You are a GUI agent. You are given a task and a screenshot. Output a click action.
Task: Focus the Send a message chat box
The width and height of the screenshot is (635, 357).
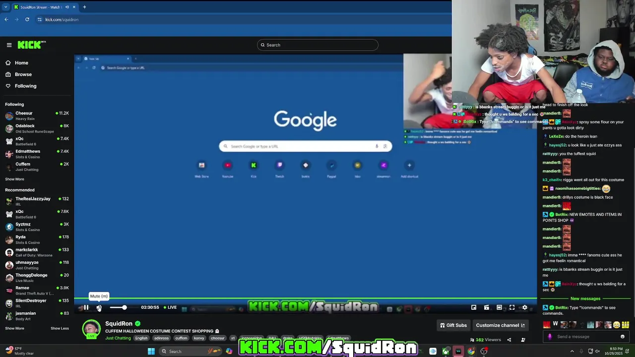(587, 337)
